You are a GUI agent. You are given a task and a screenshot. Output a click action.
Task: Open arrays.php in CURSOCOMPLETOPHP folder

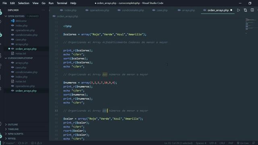(x=26, y=63)
